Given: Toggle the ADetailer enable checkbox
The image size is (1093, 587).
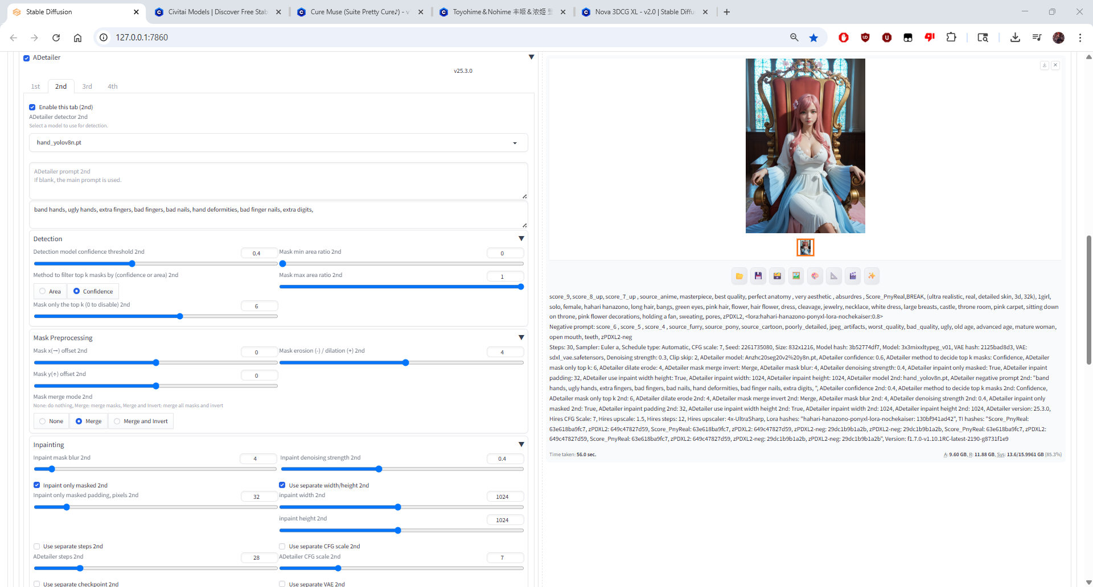Looking at the screenshot, I should [26, 58].
